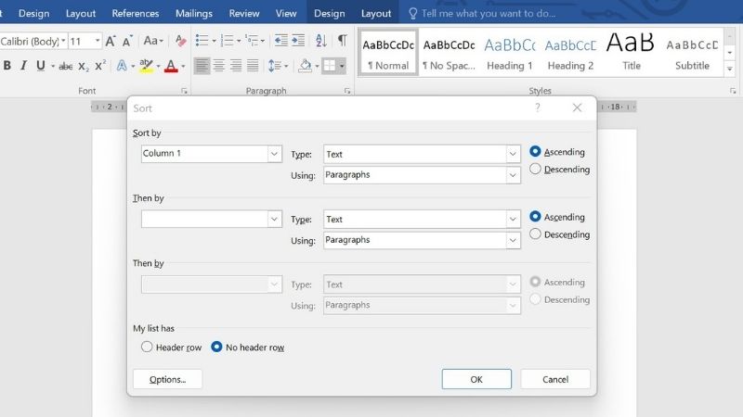Align text right
743x417 pixels.
tap(236, 66)
